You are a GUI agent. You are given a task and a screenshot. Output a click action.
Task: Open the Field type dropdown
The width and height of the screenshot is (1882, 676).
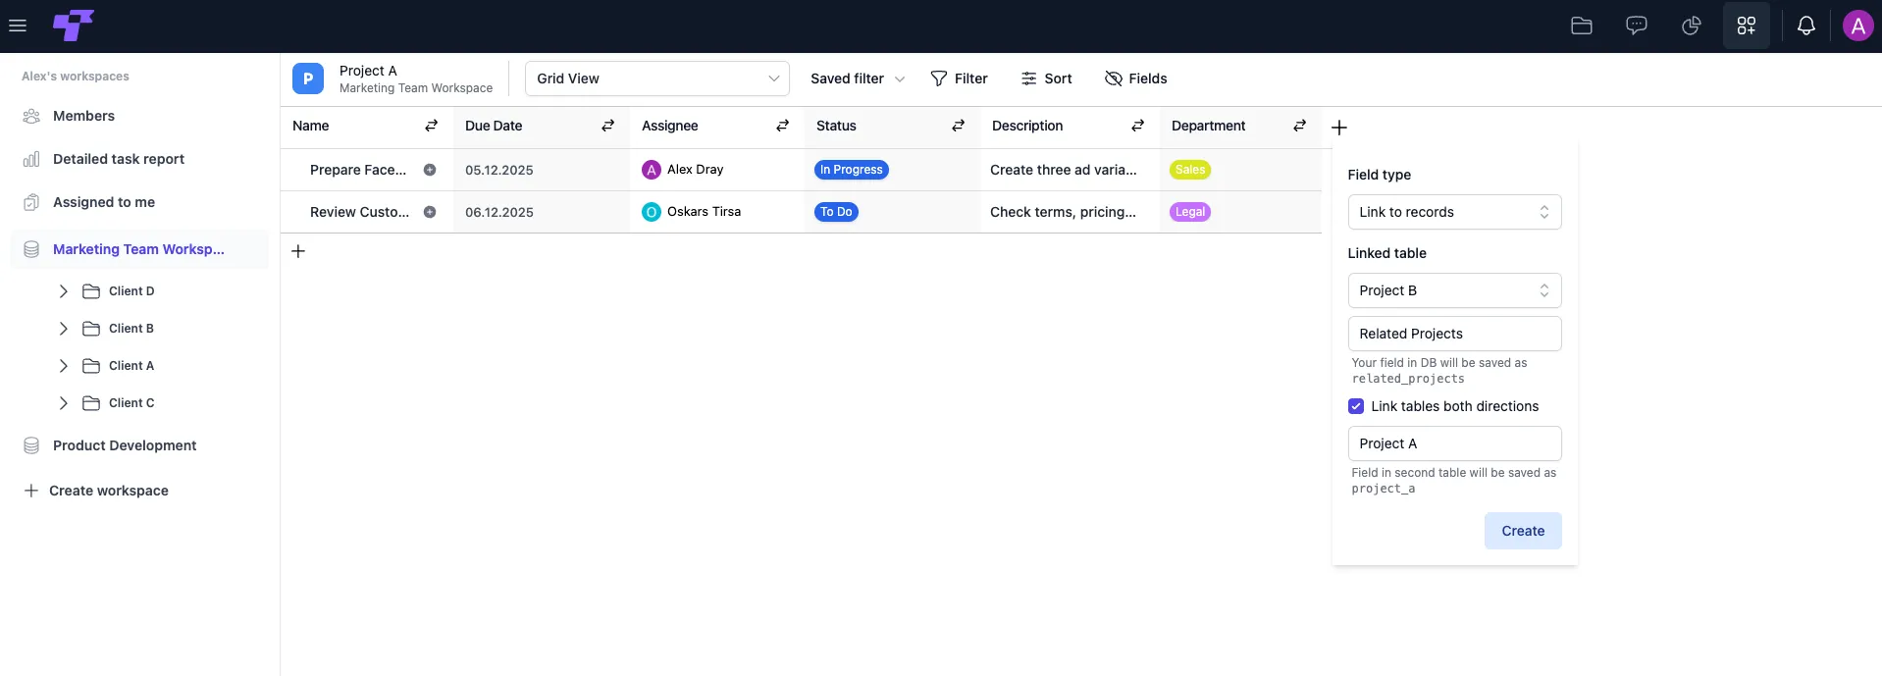(x=1454, y=212)
